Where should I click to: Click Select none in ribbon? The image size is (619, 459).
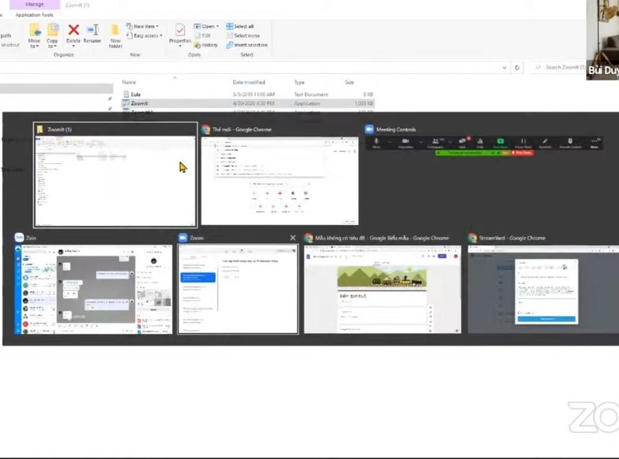243,36
